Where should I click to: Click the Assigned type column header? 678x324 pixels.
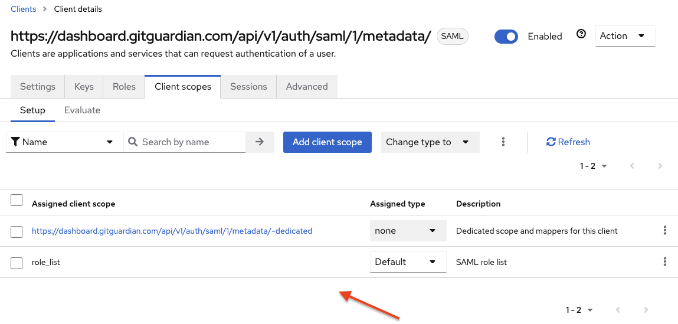coord(397,204)
